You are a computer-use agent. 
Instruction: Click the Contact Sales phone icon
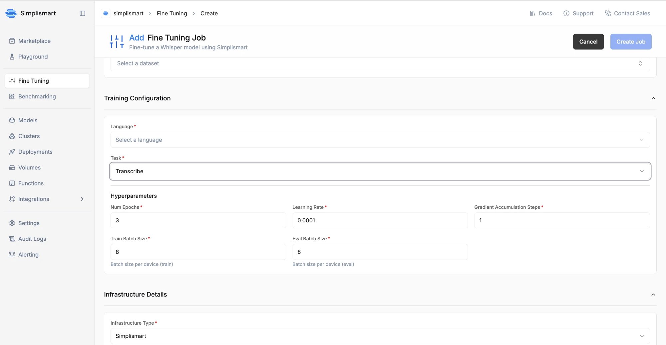(x=608, y=13)
